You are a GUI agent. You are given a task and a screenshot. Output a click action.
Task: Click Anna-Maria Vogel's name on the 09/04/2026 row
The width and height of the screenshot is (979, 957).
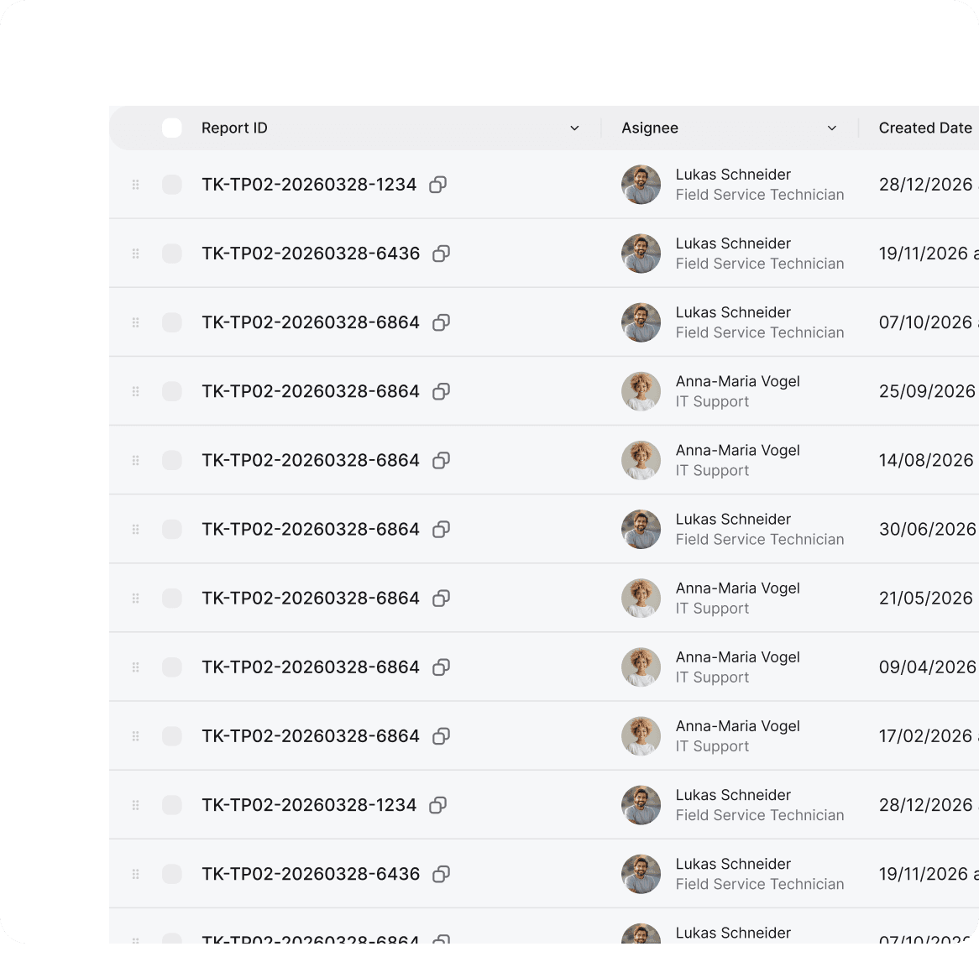click(x=737, y=657)
